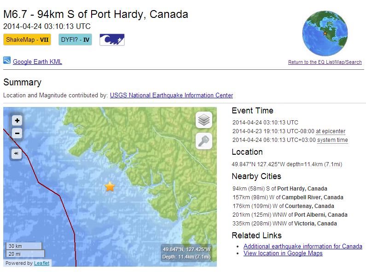366x275 pixels.
Task: Click the orange earthquake epicenter star
Action: 110,186
